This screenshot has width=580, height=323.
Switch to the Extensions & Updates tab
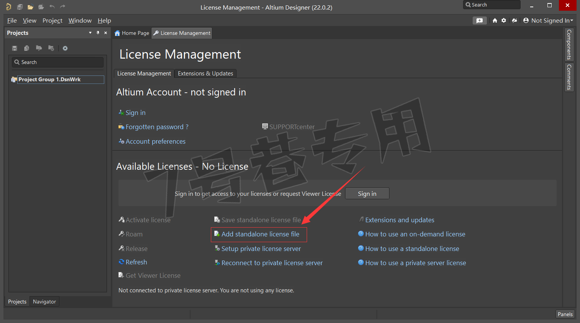(205, 74)
